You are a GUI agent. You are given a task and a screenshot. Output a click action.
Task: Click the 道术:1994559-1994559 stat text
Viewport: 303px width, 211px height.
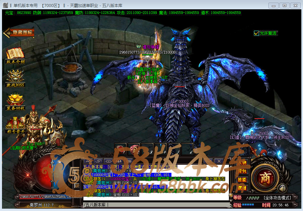[221, 13]
